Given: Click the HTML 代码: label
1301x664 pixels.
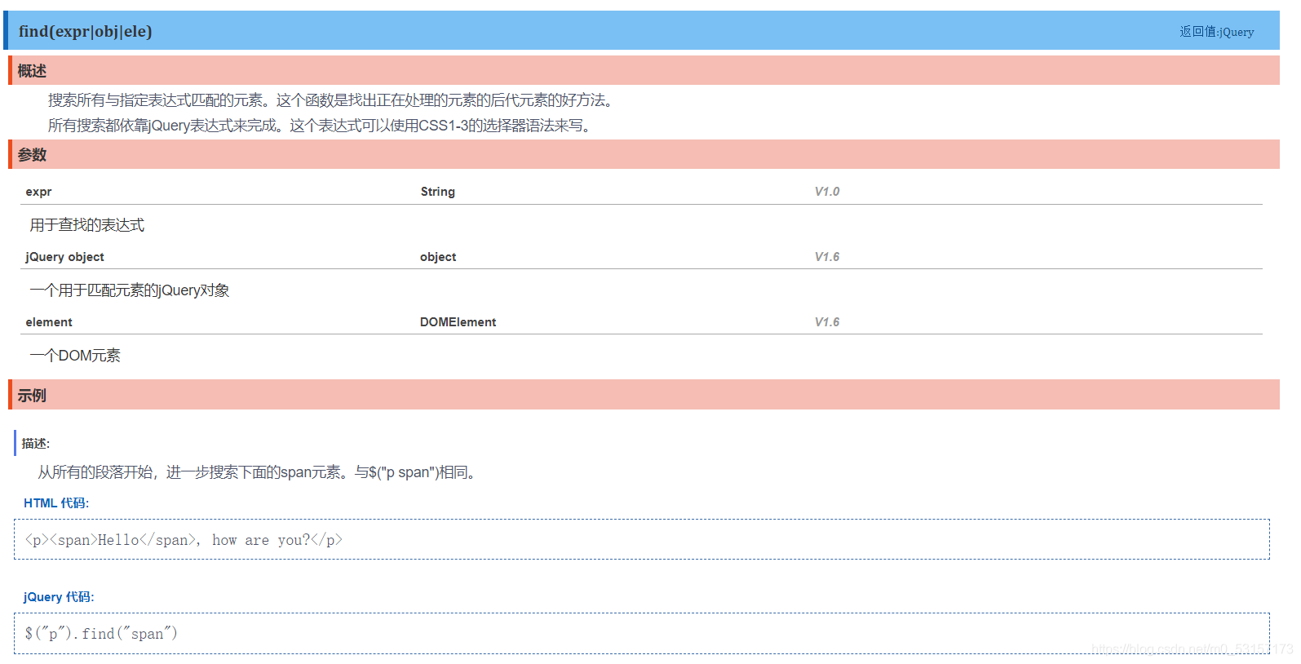Looking at the screenshot, I should [56, 503].
